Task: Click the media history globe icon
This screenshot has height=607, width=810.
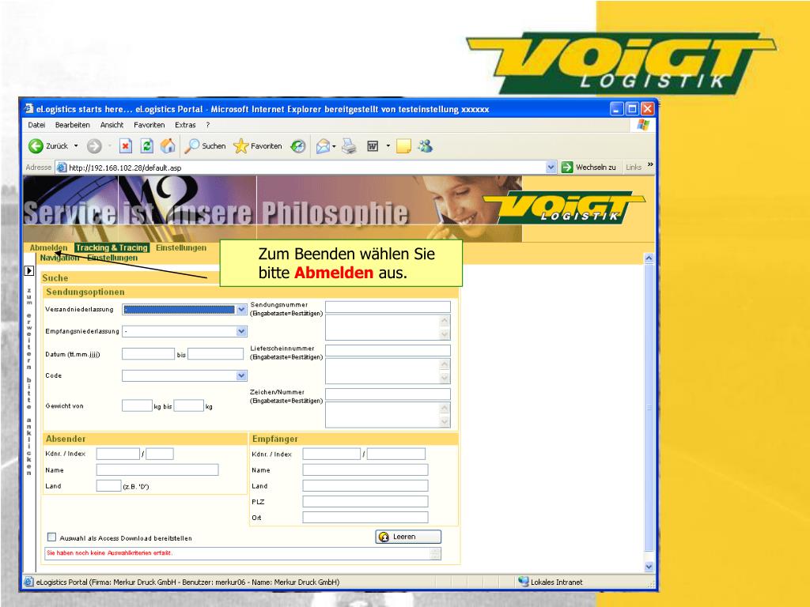Action: point(298,146)
